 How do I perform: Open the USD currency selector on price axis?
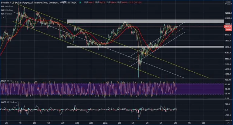(x=228, y=2)
